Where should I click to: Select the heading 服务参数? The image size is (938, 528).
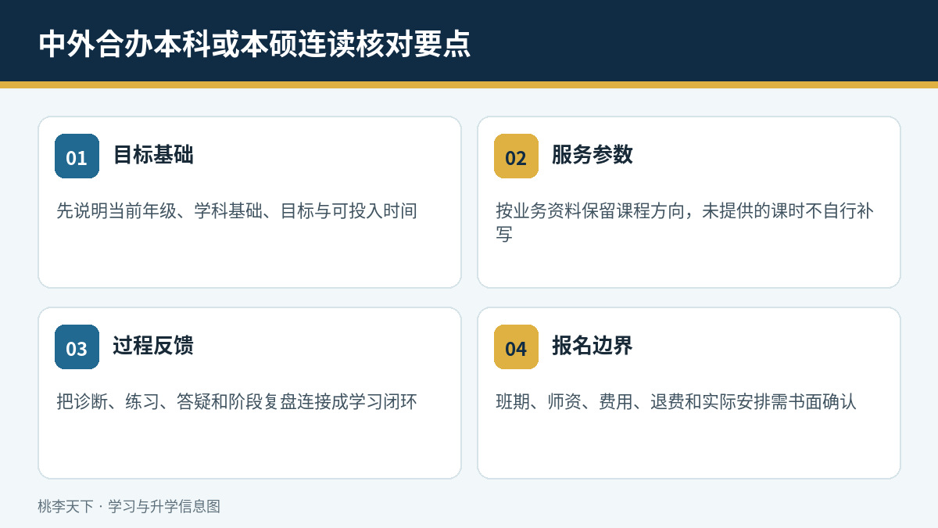point(593,155)
